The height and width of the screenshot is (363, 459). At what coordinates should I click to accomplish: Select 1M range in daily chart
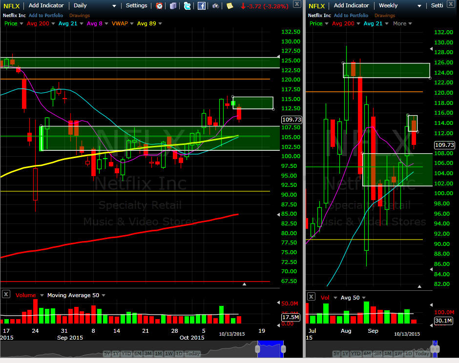tap(158, 354)
